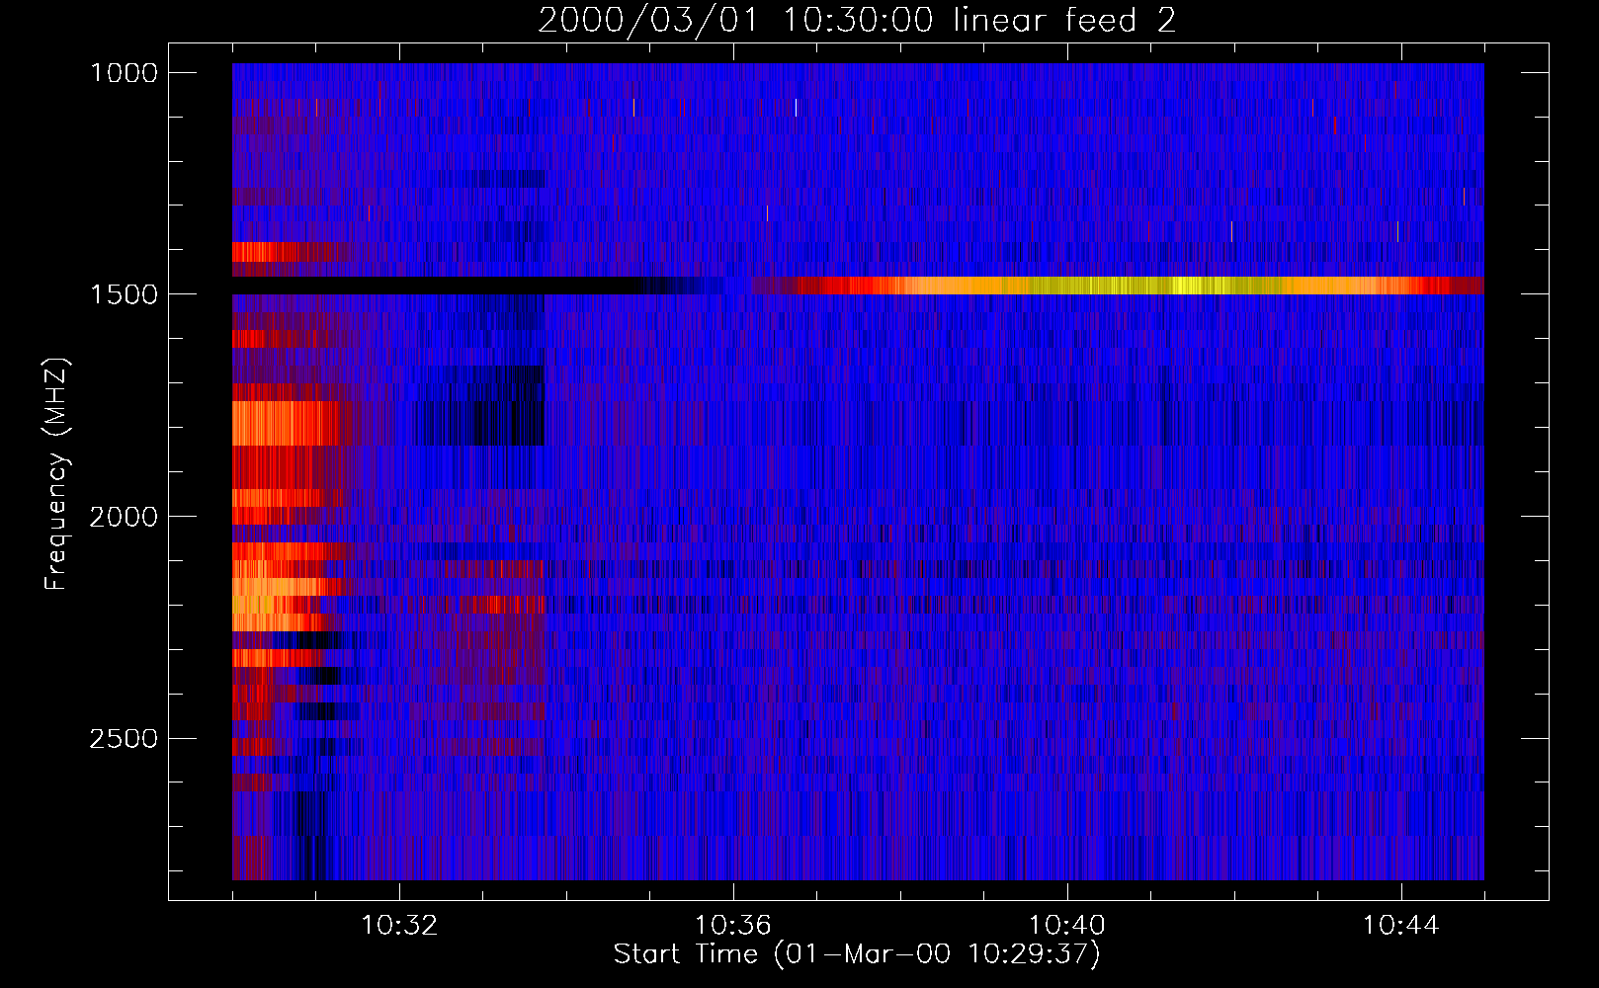Click the 10:32 time axis label

(399, 926)
